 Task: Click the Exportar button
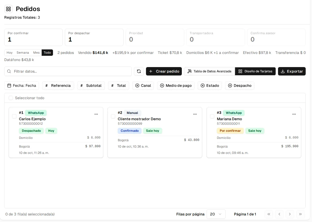[292, 71]
